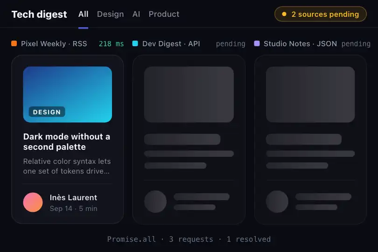Click the Dev Digest · API label
The height and width of the screenshot is (252, 378).
(171, 44)
